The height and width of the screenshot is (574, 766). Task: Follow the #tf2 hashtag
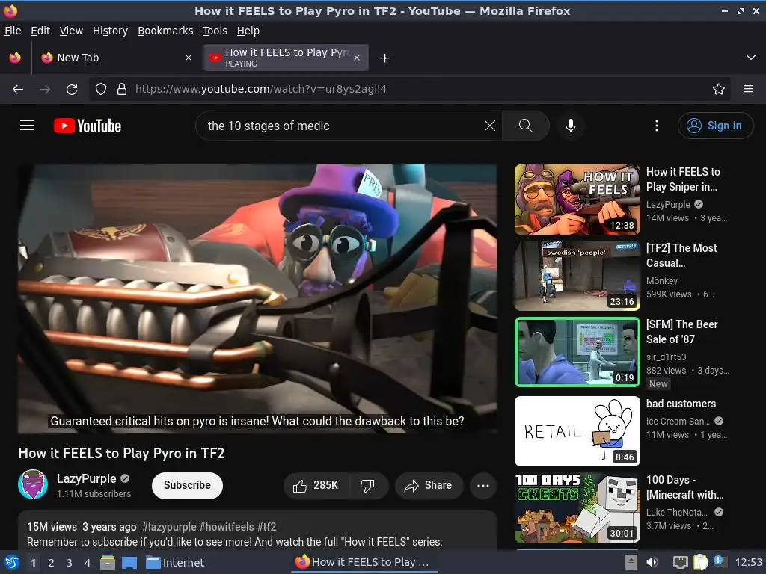click(x=267, y=527)
